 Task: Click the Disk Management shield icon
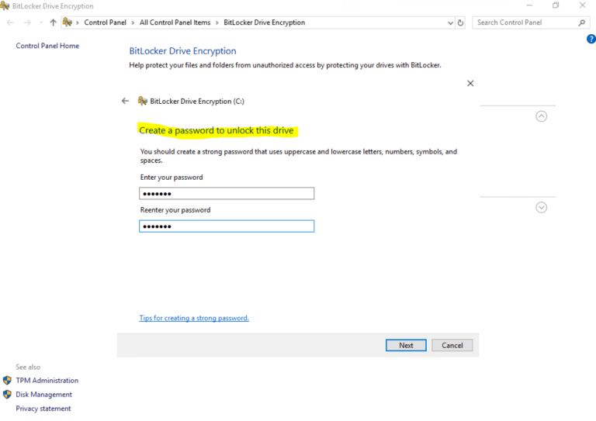7,395
